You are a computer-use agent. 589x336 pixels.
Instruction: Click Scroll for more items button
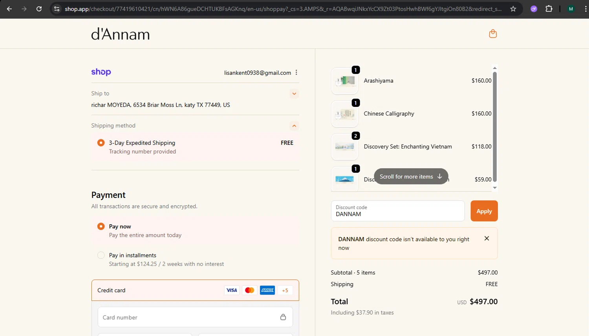411,177
